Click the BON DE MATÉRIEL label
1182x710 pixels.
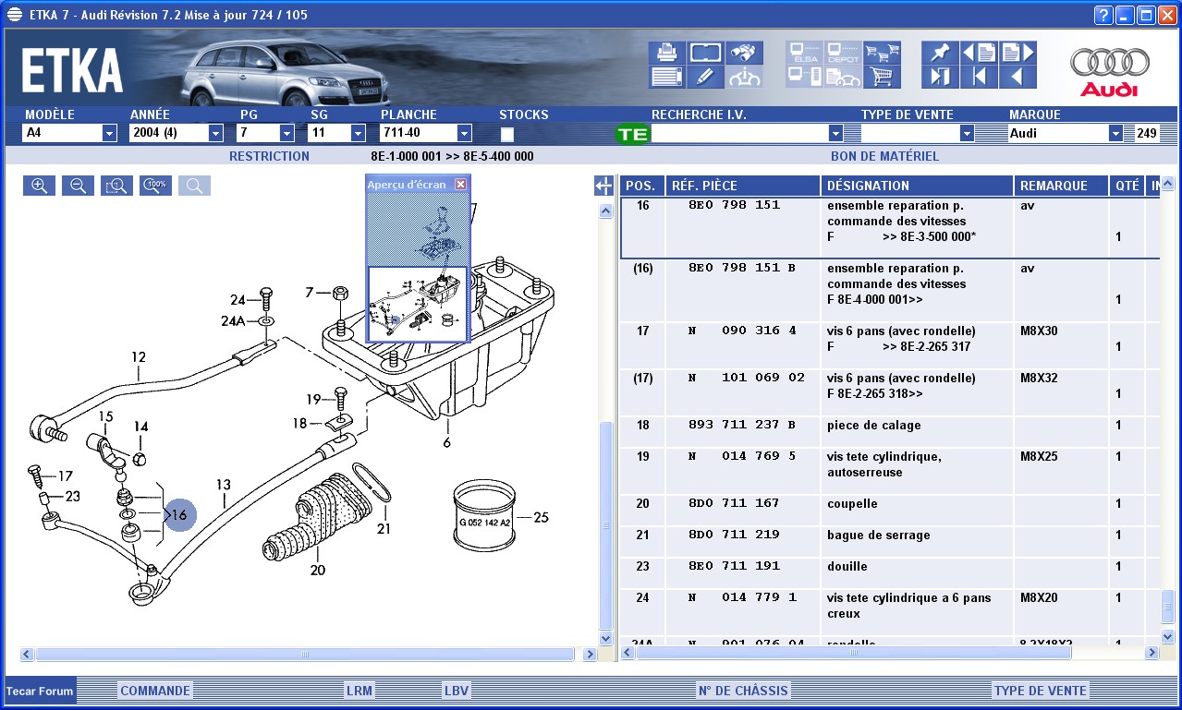pos(883,156)
